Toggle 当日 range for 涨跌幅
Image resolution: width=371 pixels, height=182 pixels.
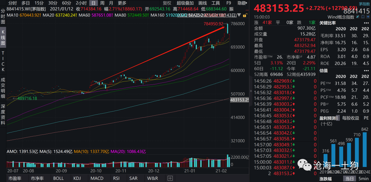pos(349,179)
